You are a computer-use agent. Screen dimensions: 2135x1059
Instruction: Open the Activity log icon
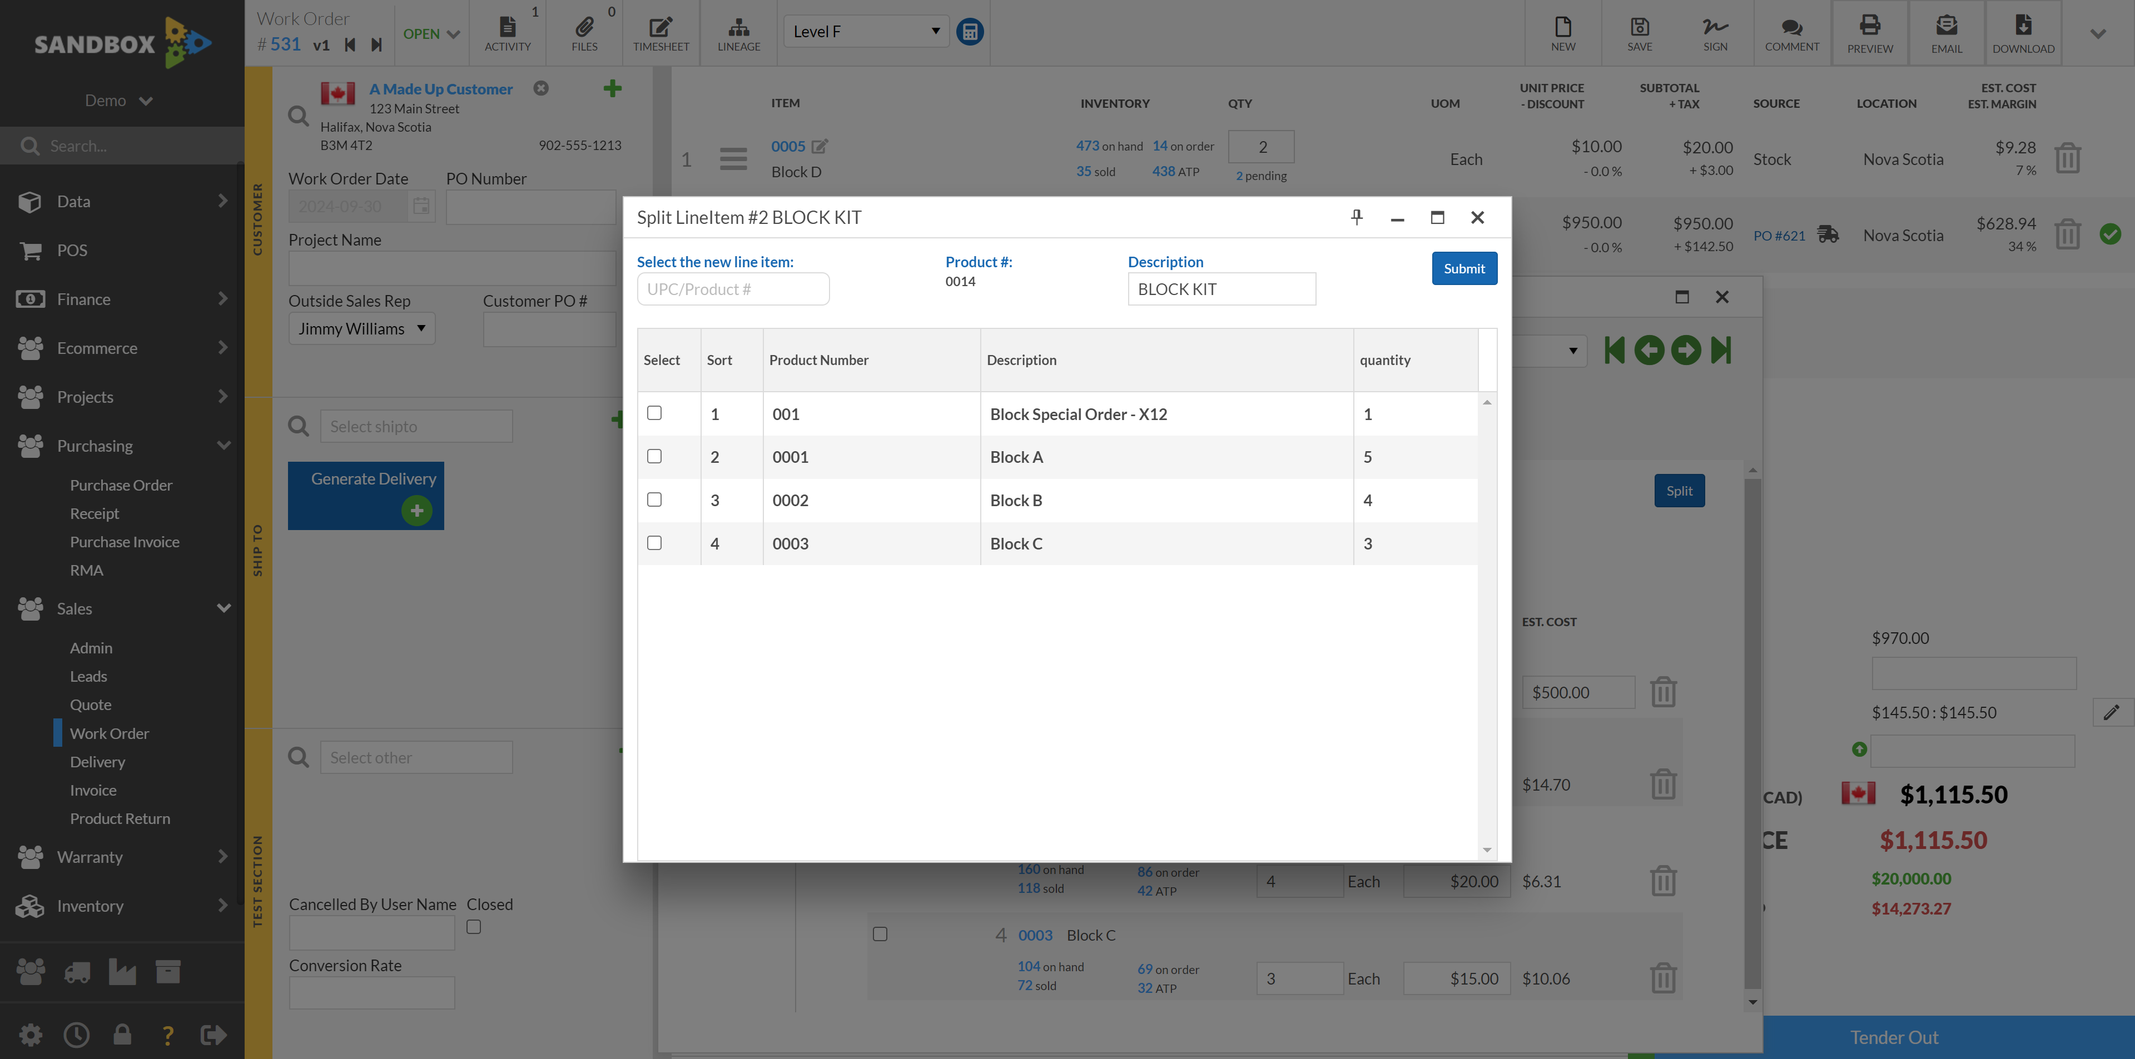[x=507, y=33]
